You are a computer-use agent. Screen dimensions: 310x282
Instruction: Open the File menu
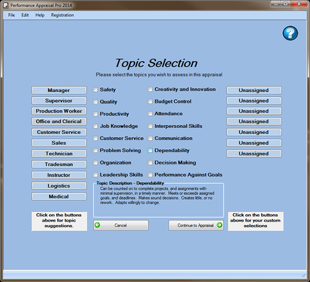(x=11, y=15)
